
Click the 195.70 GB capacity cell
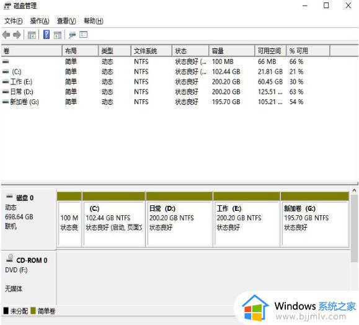point(226,102)
